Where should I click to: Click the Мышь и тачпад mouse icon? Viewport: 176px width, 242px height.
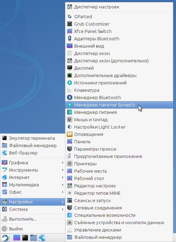[x=70, y=120]
